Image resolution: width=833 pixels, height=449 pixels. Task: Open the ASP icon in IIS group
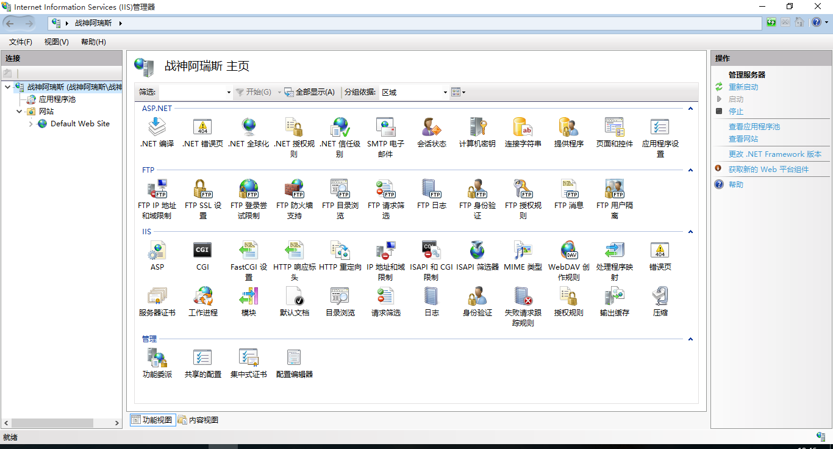click(x=157, y=250)
